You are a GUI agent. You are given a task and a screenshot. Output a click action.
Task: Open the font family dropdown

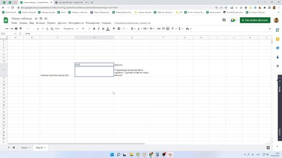click(70, 29)
